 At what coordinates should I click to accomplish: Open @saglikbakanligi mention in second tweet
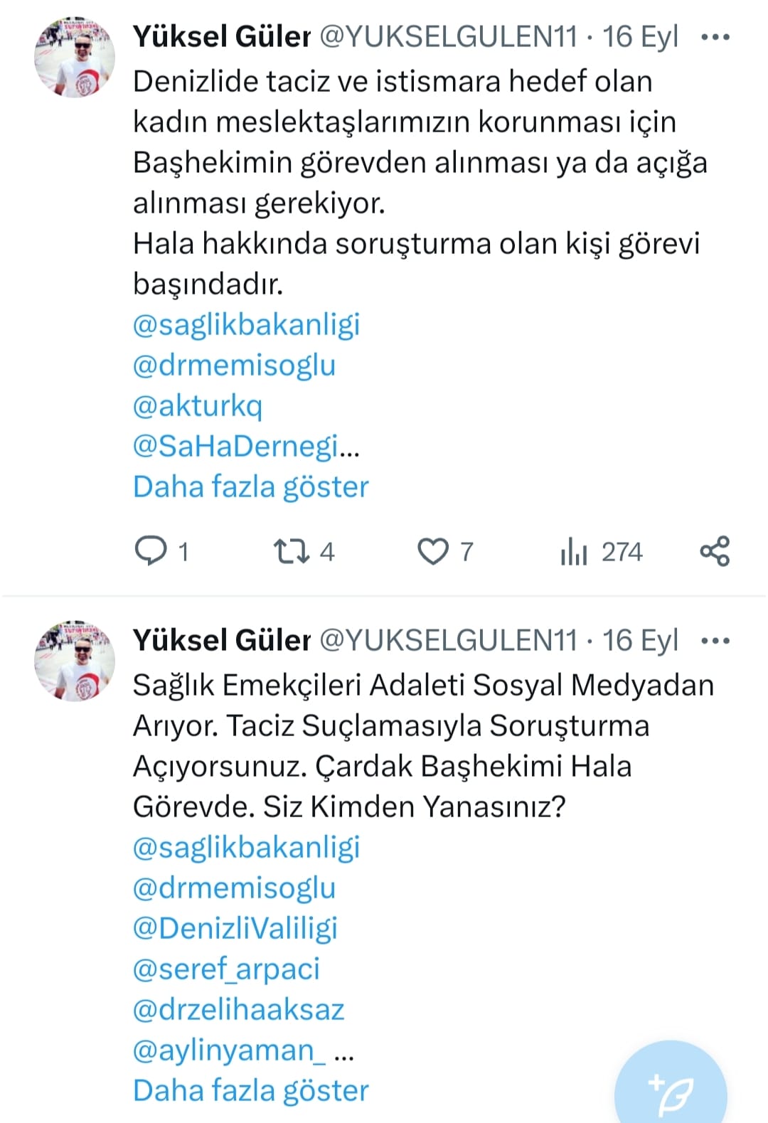point(246,848)
